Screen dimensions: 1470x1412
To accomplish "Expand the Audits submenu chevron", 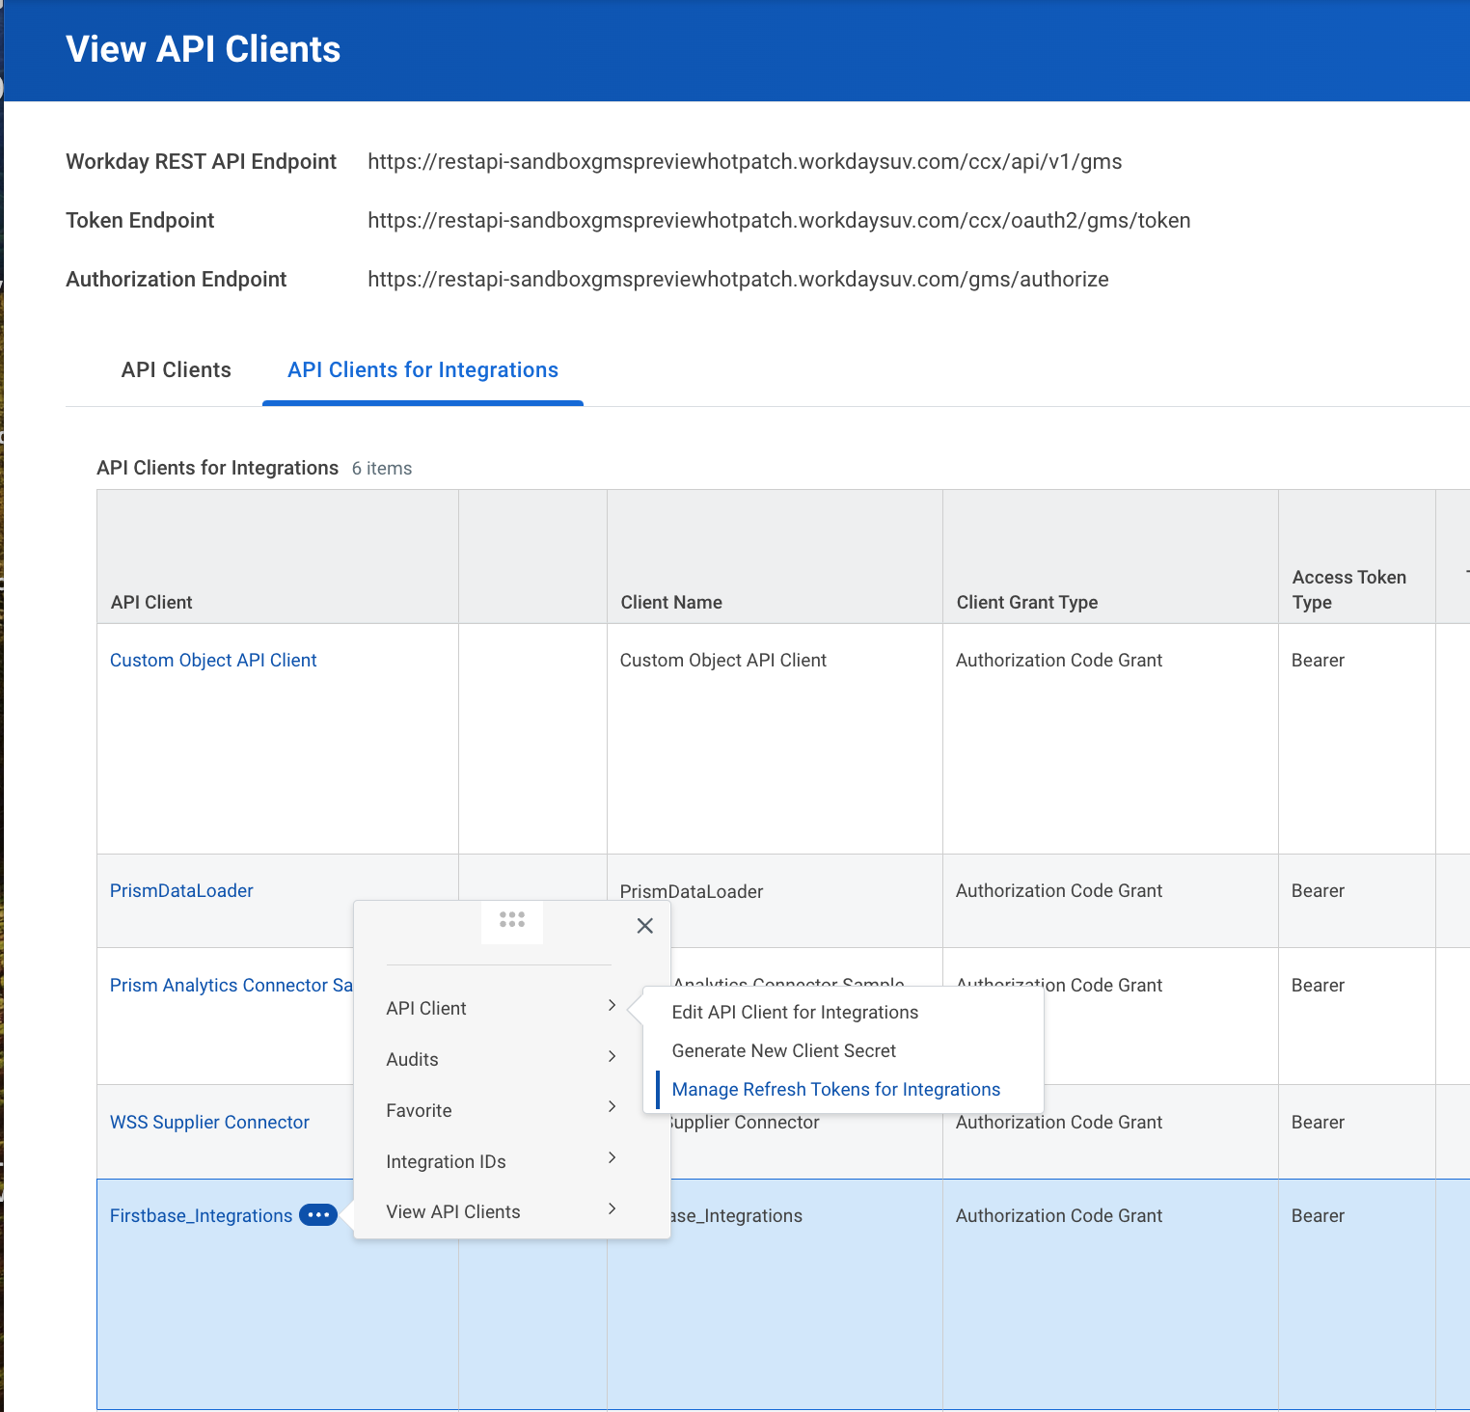I will (612, 1057).
